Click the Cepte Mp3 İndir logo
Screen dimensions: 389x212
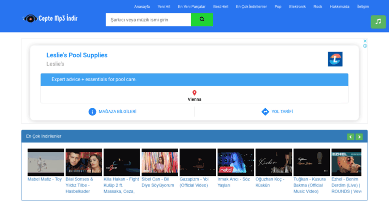pyautogui.click(x=50, y=19)
